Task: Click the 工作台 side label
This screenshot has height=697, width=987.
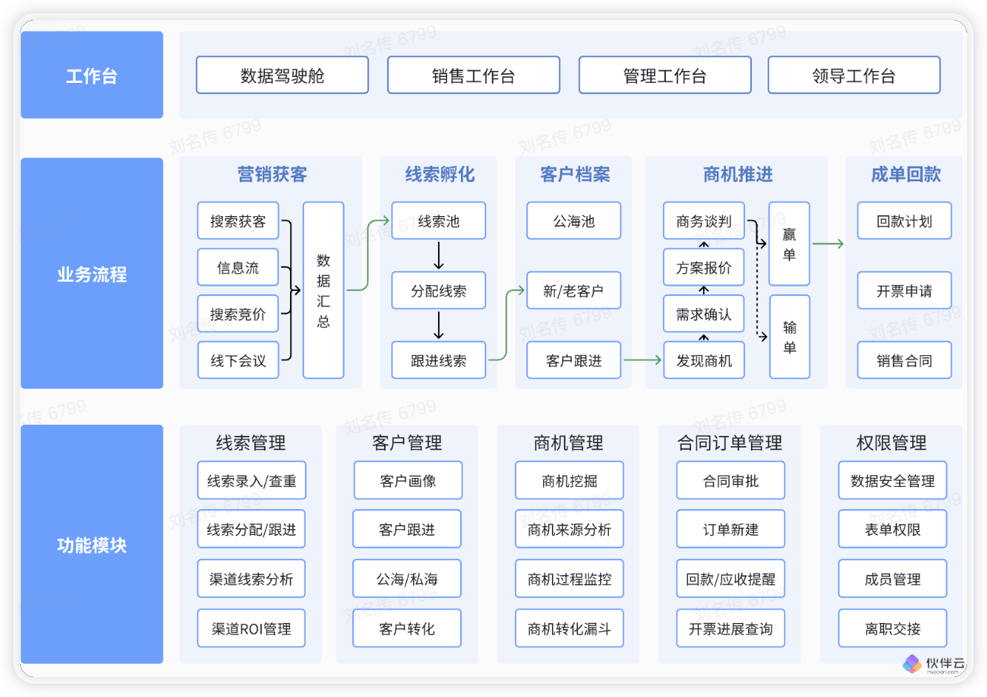Action: coord(92,75)
